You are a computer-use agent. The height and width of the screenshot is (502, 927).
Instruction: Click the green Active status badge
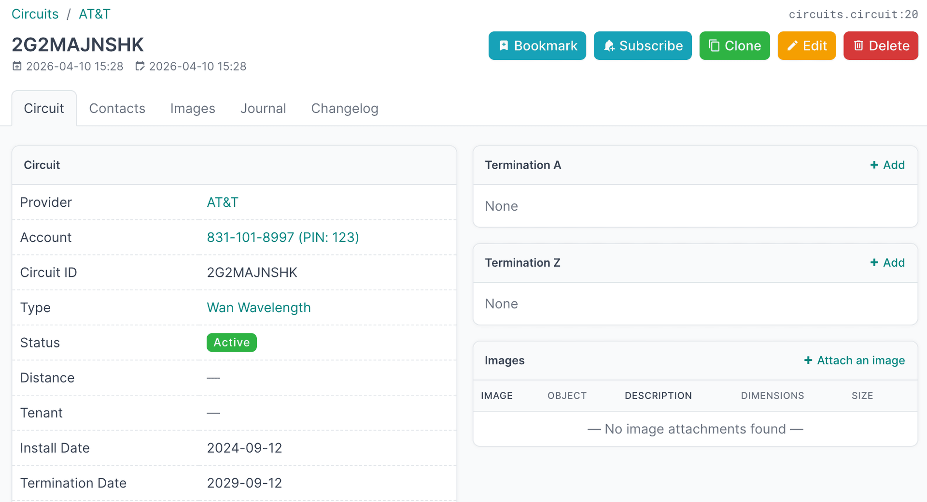232,343
